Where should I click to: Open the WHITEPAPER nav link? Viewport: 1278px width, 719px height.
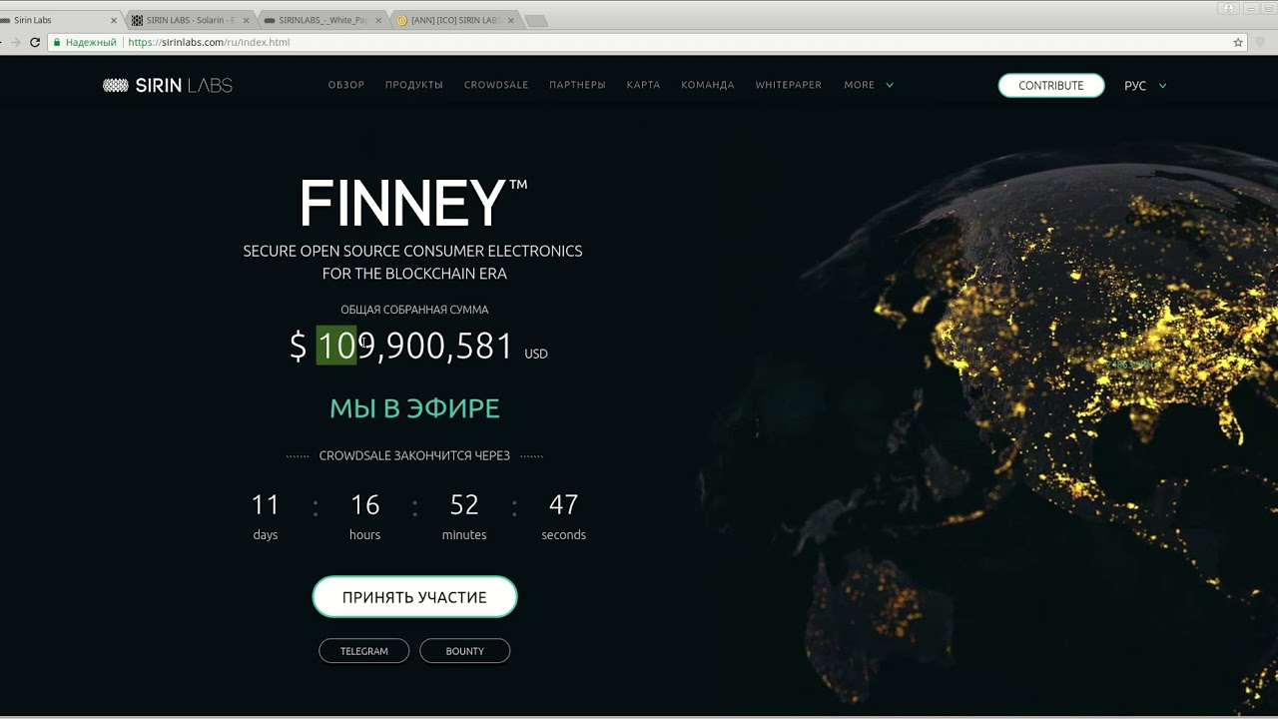(789, 85)
